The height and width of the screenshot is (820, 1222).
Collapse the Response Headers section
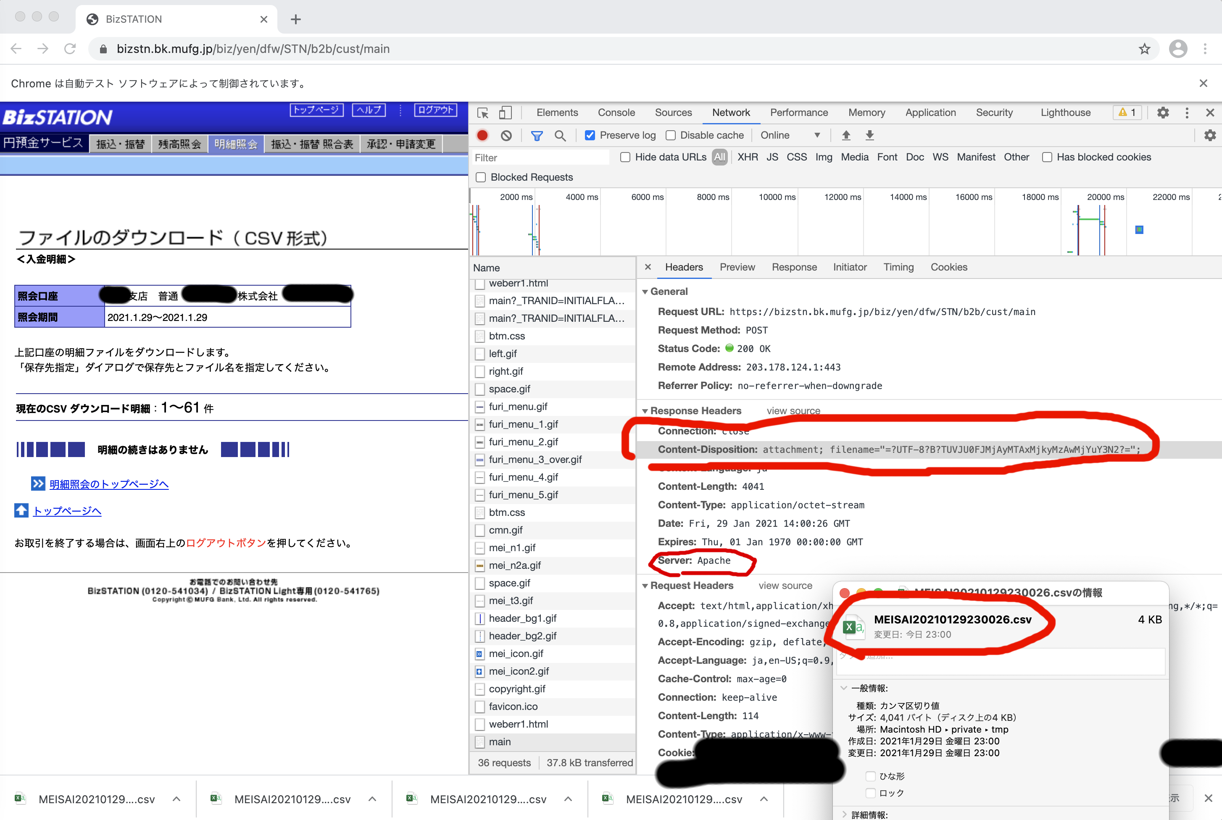[x=645, y=411]
